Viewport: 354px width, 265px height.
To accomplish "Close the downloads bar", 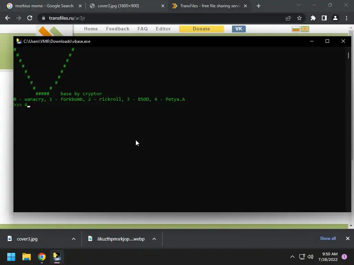I will (x=348, y=238).
